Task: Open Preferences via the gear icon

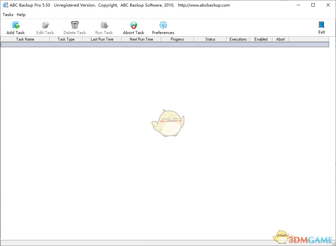Action: coord(163,25)
